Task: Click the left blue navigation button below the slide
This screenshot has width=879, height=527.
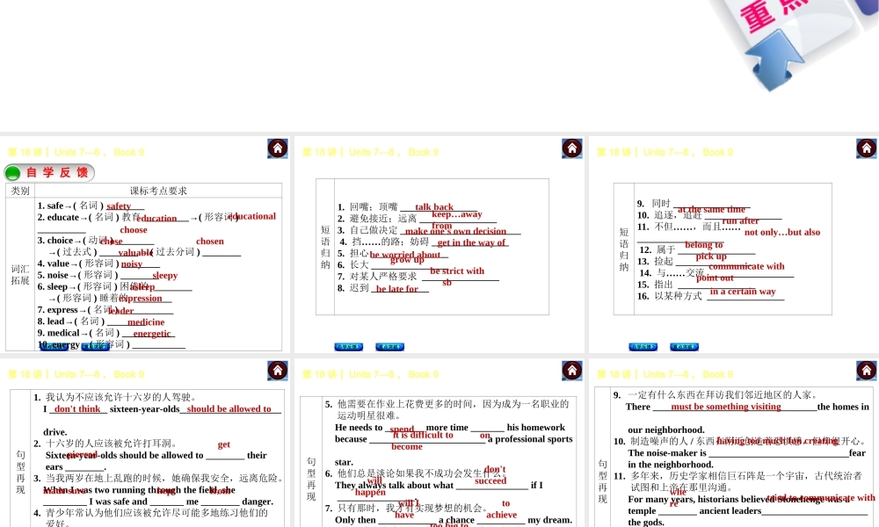Action: point(348,347)
